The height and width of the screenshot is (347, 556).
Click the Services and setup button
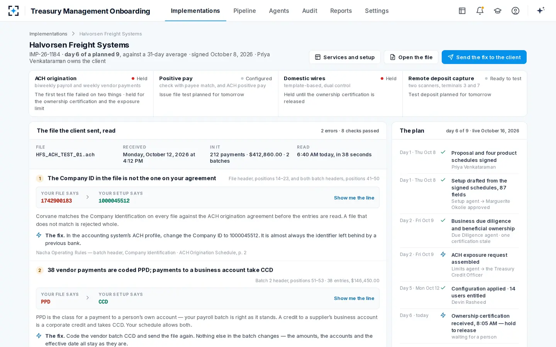(x=345, y=57)
